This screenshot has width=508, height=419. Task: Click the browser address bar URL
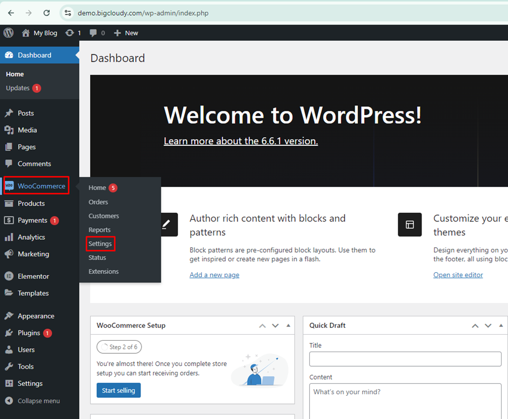[143, 13]
